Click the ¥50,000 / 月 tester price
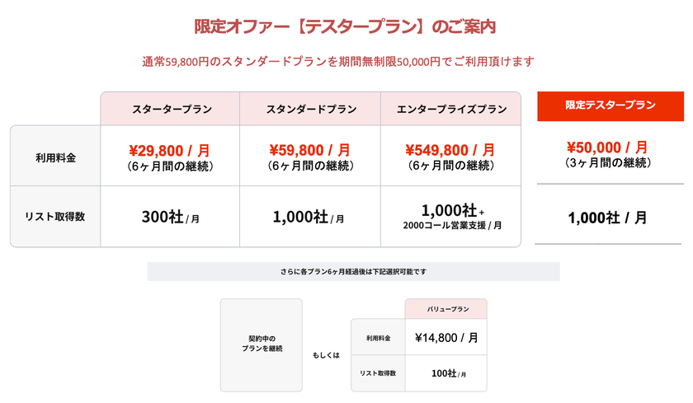Viewport: 693px width, 403px height. (610, 147)
